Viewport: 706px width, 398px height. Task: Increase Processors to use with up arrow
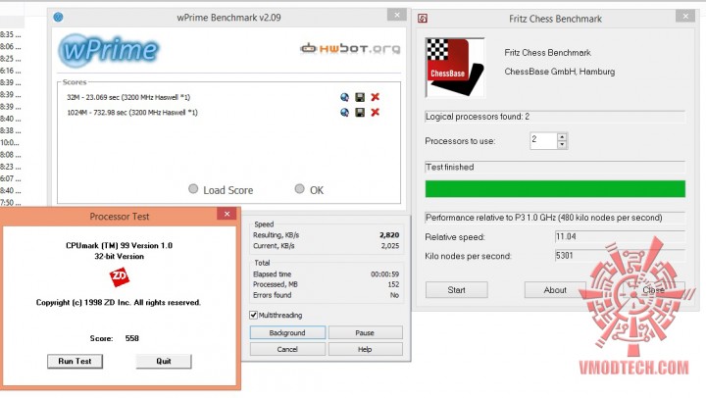coord(562,137)
